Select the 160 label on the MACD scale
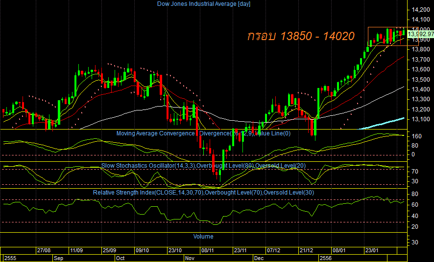The height and width of the screenshot is (262, 434). (x=416, y=136)
